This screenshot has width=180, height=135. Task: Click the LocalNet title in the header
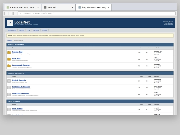(x=22, y=22)
